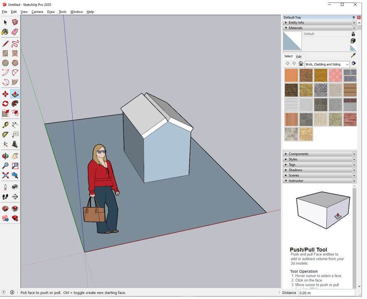The height and width of the screenshot is (299, 367).
Task: Pick the Text label tool
Action: tap(15, 134)
